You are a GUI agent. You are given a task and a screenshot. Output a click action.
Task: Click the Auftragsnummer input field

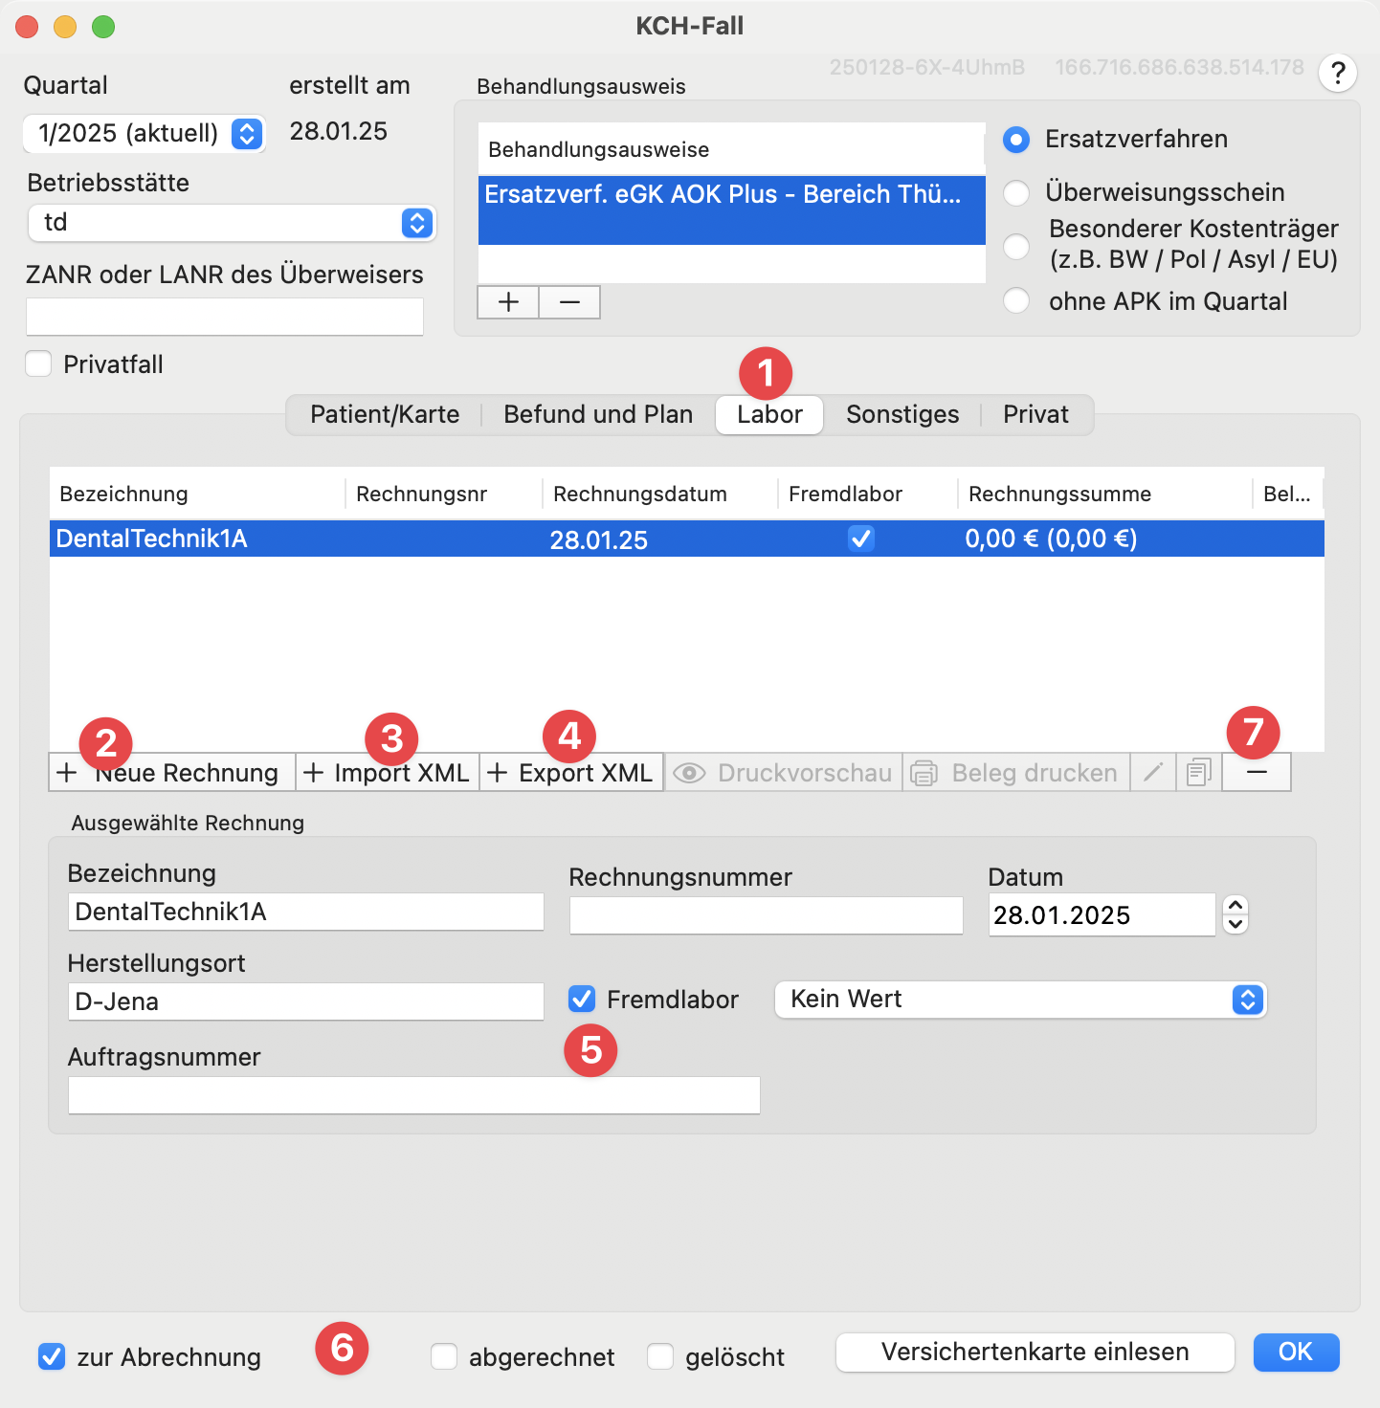pyautogui.click(x=414, y=1095)
